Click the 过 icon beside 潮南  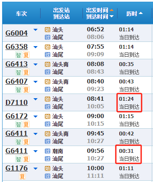click(47, 151)
